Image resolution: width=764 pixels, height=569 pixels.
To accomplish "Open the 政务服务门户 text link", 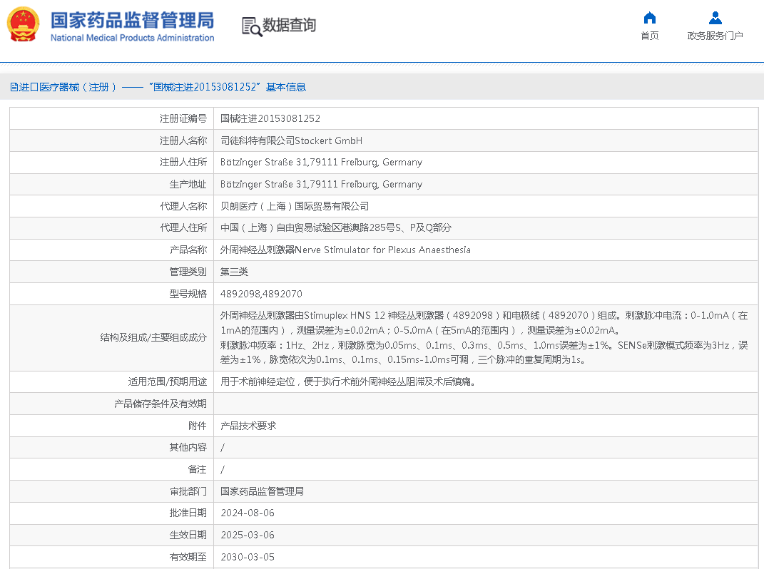I will pos(715,36).
